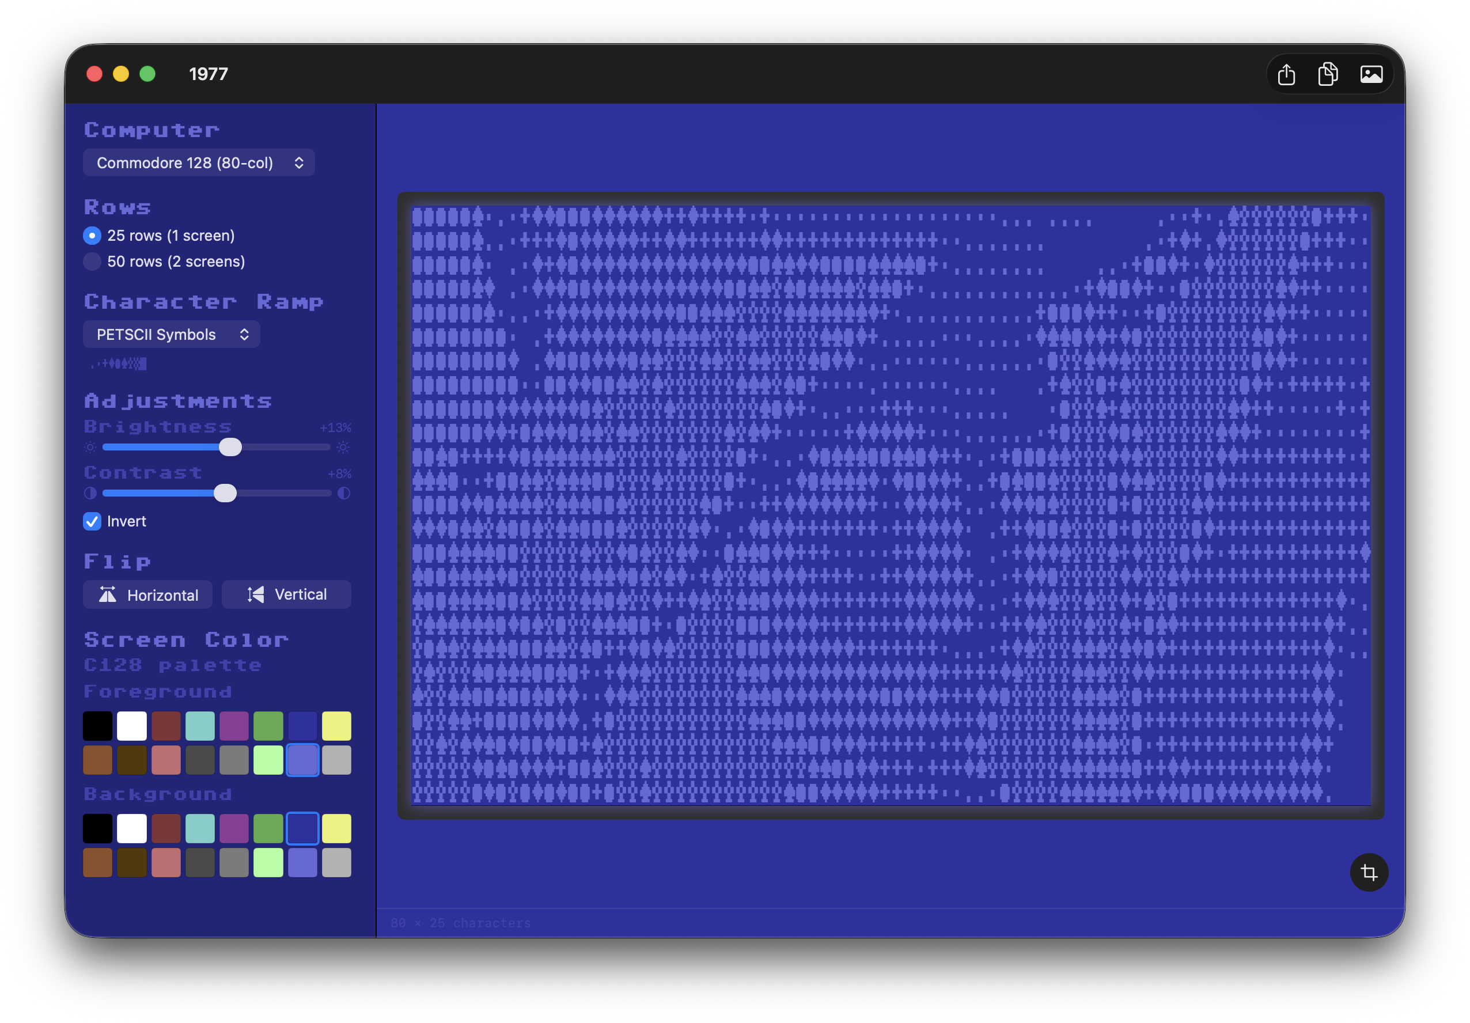Viewport: 1470px width, 1023px height.
Task: Click the high brightness sun icon
Action: click(343, 447)
